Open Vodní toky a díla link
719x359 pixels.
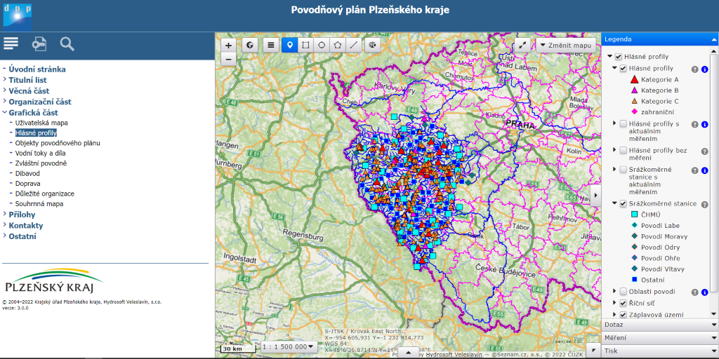click(x=41, y=153)
